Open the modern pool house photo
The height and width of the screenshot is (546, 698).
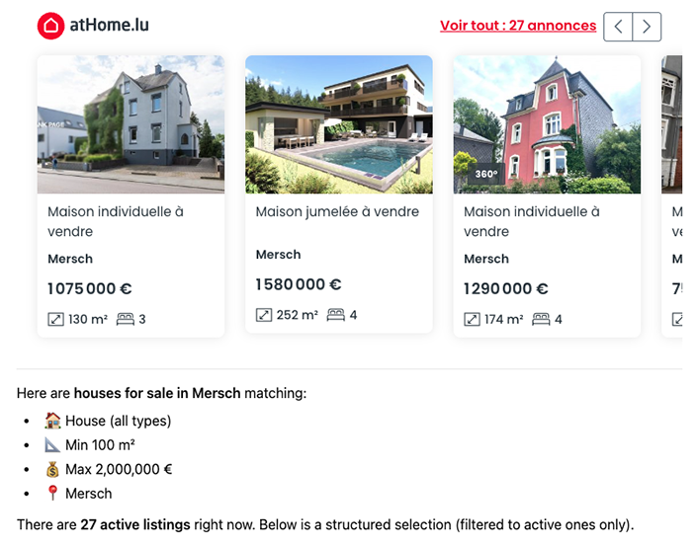(338, 123)
